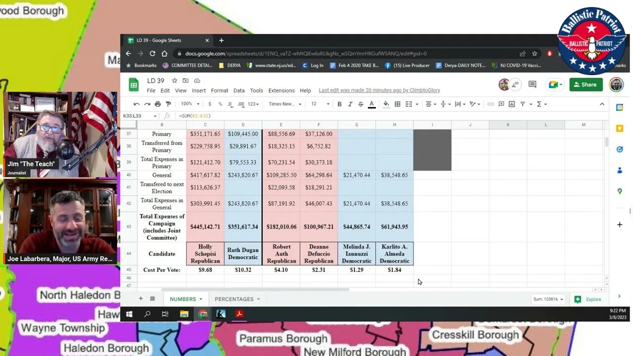Screen dimensions: 633x356
Task: Open the Windows Start menu
Action: 129,314
